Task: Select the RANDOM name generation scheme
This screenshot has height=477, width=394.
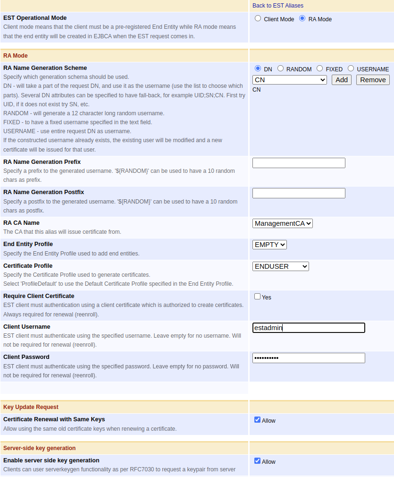Action: click(x=280, y=68)
